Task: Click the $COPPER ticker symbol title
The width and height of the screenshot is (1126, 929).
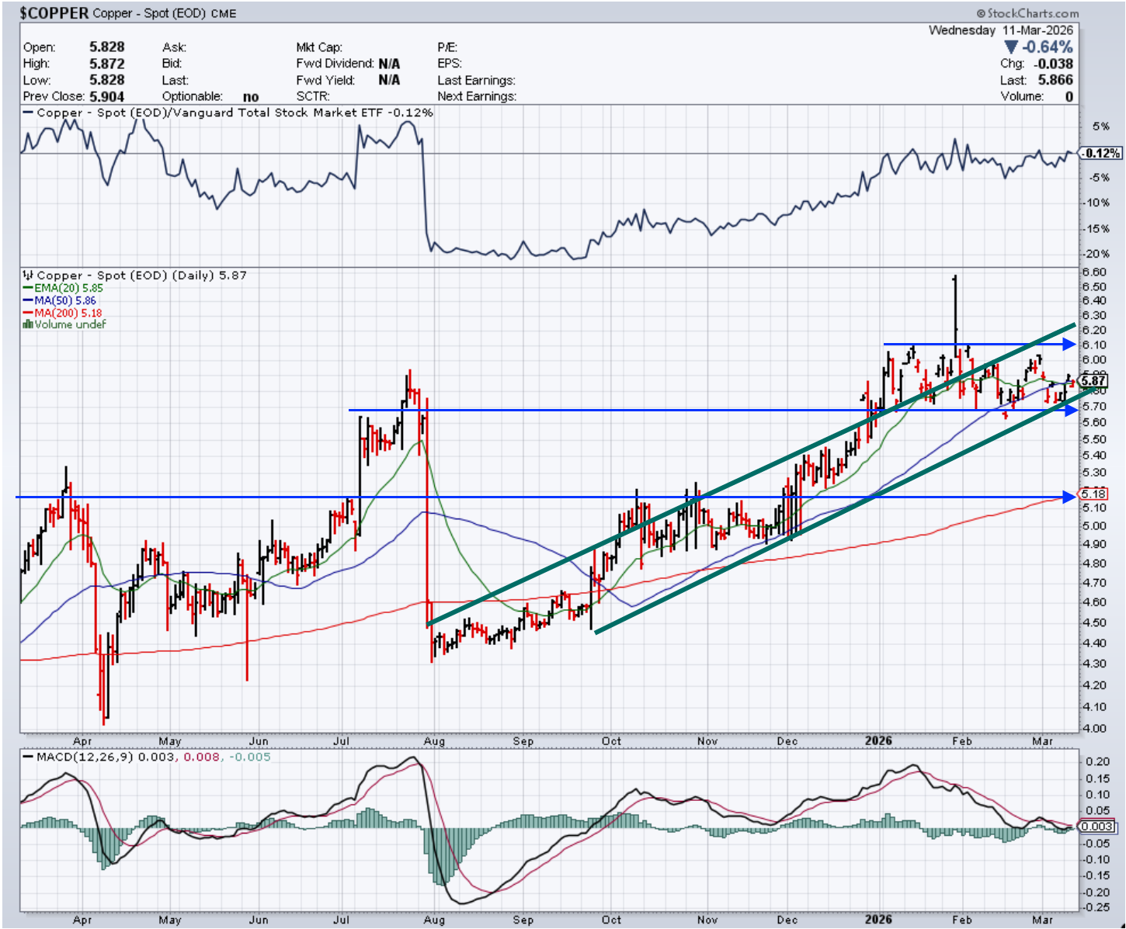Action: click(x=54, y=13)
